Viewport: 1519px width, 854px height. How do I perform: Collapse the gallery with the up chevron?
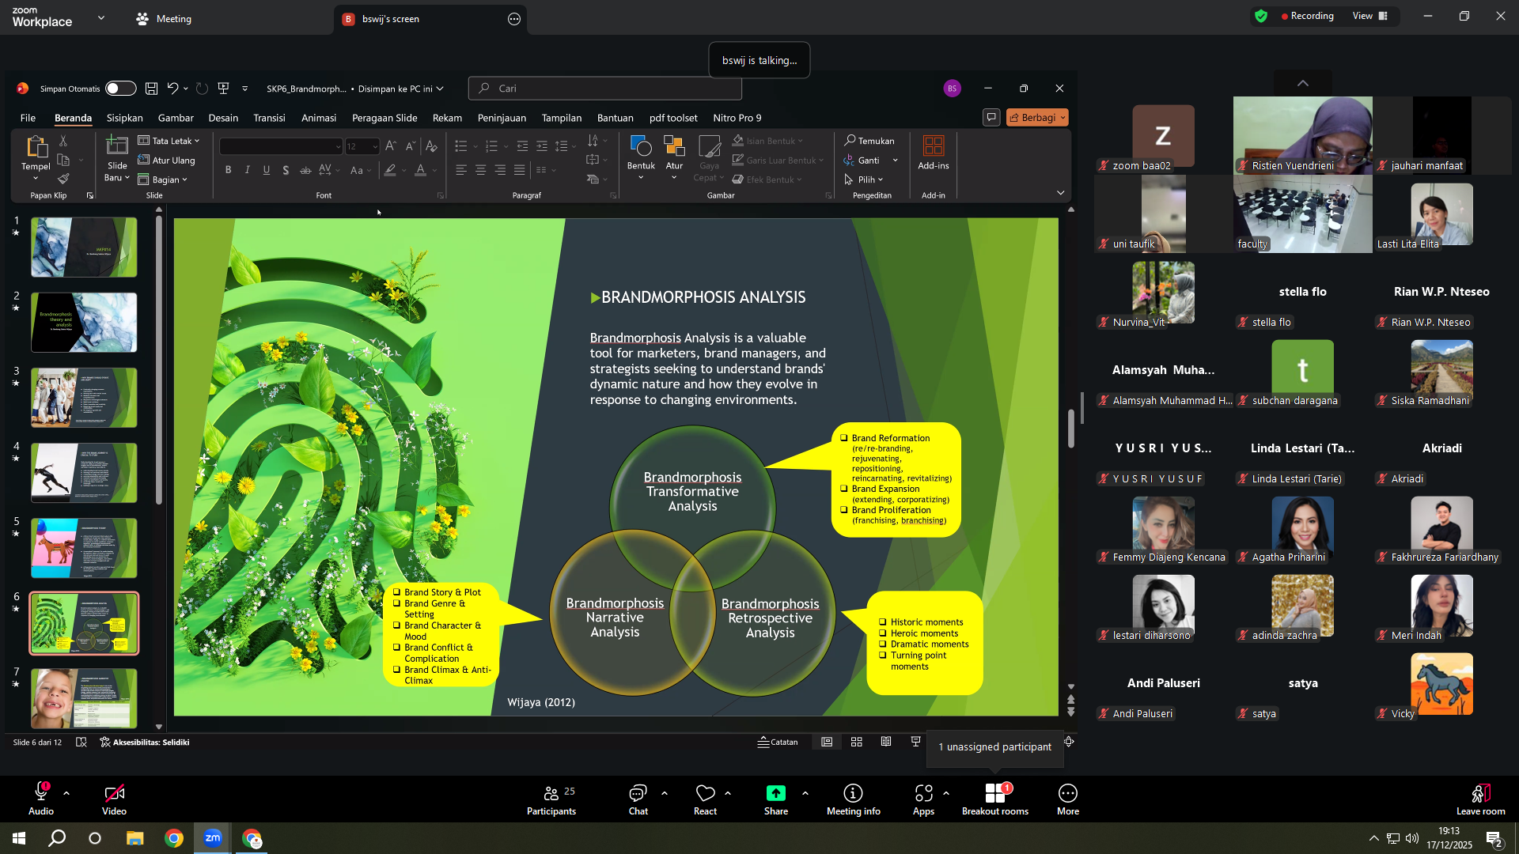pos(1302,83)
